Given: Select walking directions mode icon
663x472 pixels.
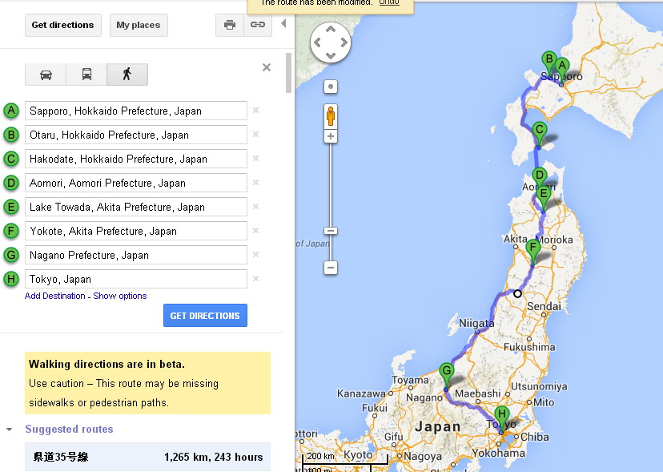Looking at the screenshot, I should (x=127, y=75).
